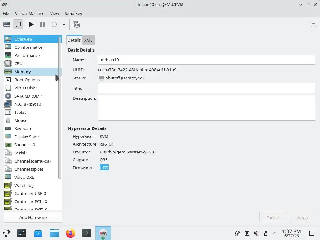The width and height of the screenshot is (320, 240).
Task: Pause the virtual machine
Action: (42, 24)
